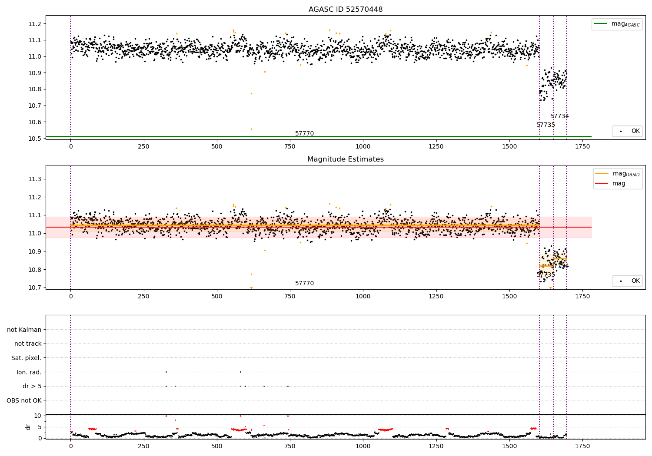Click the lowest orange outlier point in top plot
The width and height of the screenshot is (652, 456).
click(251, 129)
